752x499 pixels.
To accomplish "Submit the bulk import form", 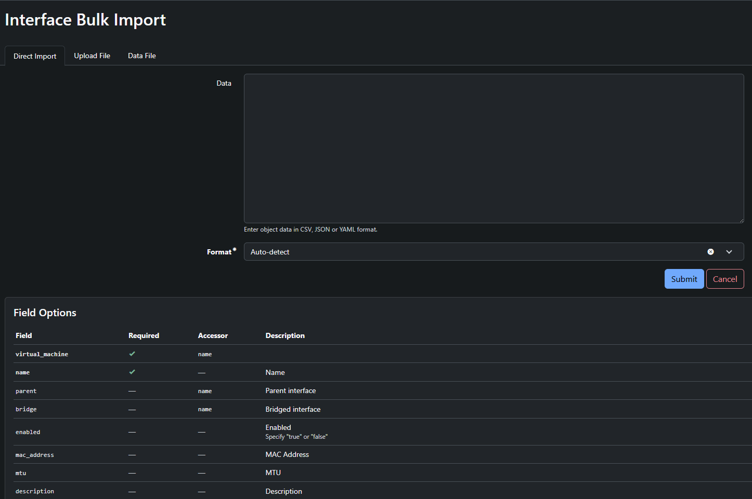I will click(x=684, y=279).
